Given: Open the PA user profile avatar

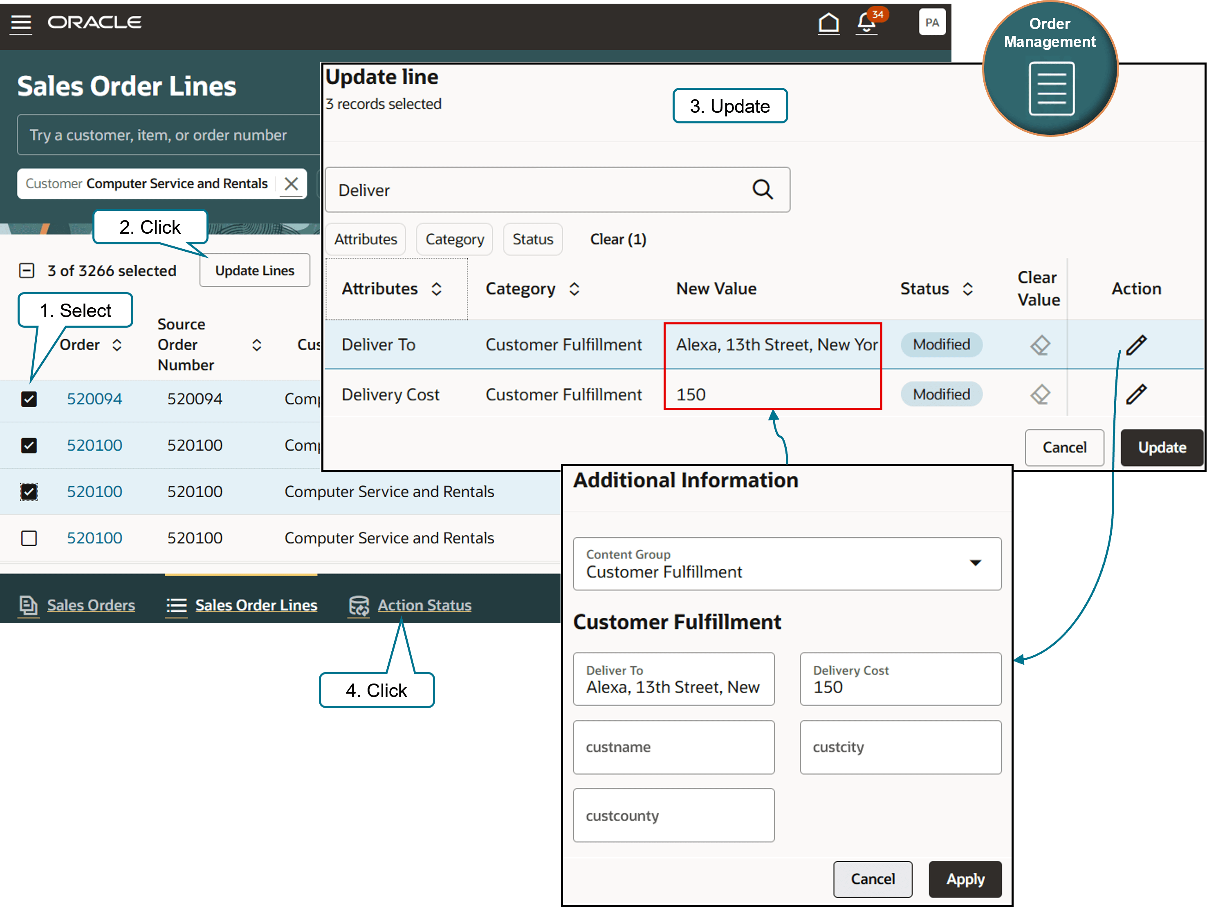Looking at the screenshot, I should click(x=932, y=23).
